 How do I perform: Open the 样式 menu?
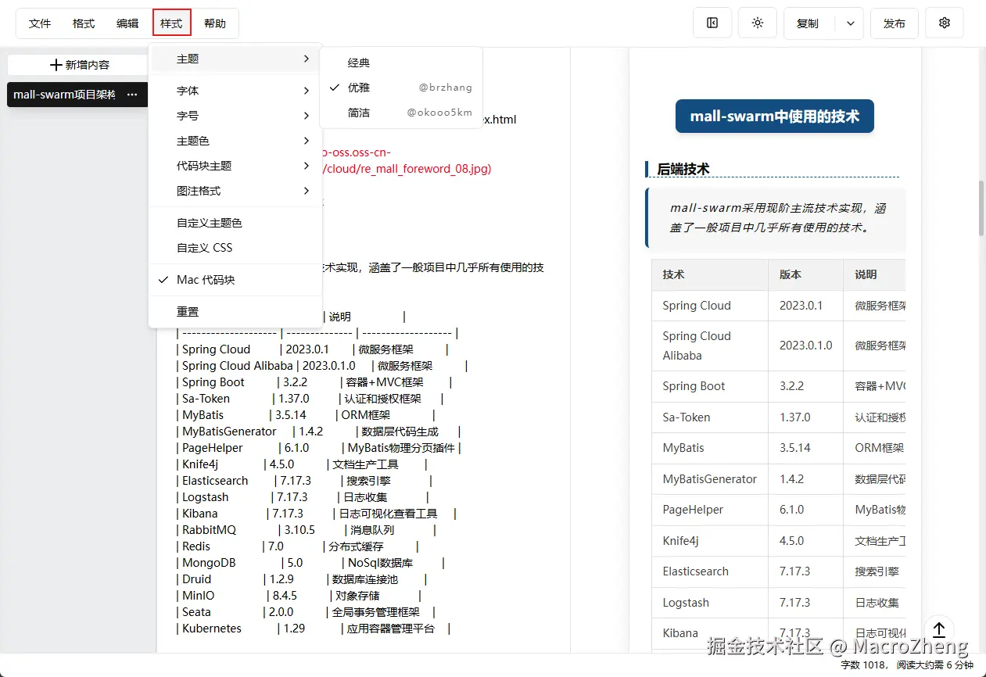171,23
